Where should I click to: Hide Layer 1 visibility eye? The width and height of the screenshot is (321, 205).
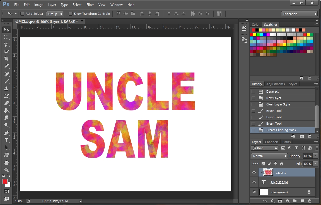click(x=254, y=172)
